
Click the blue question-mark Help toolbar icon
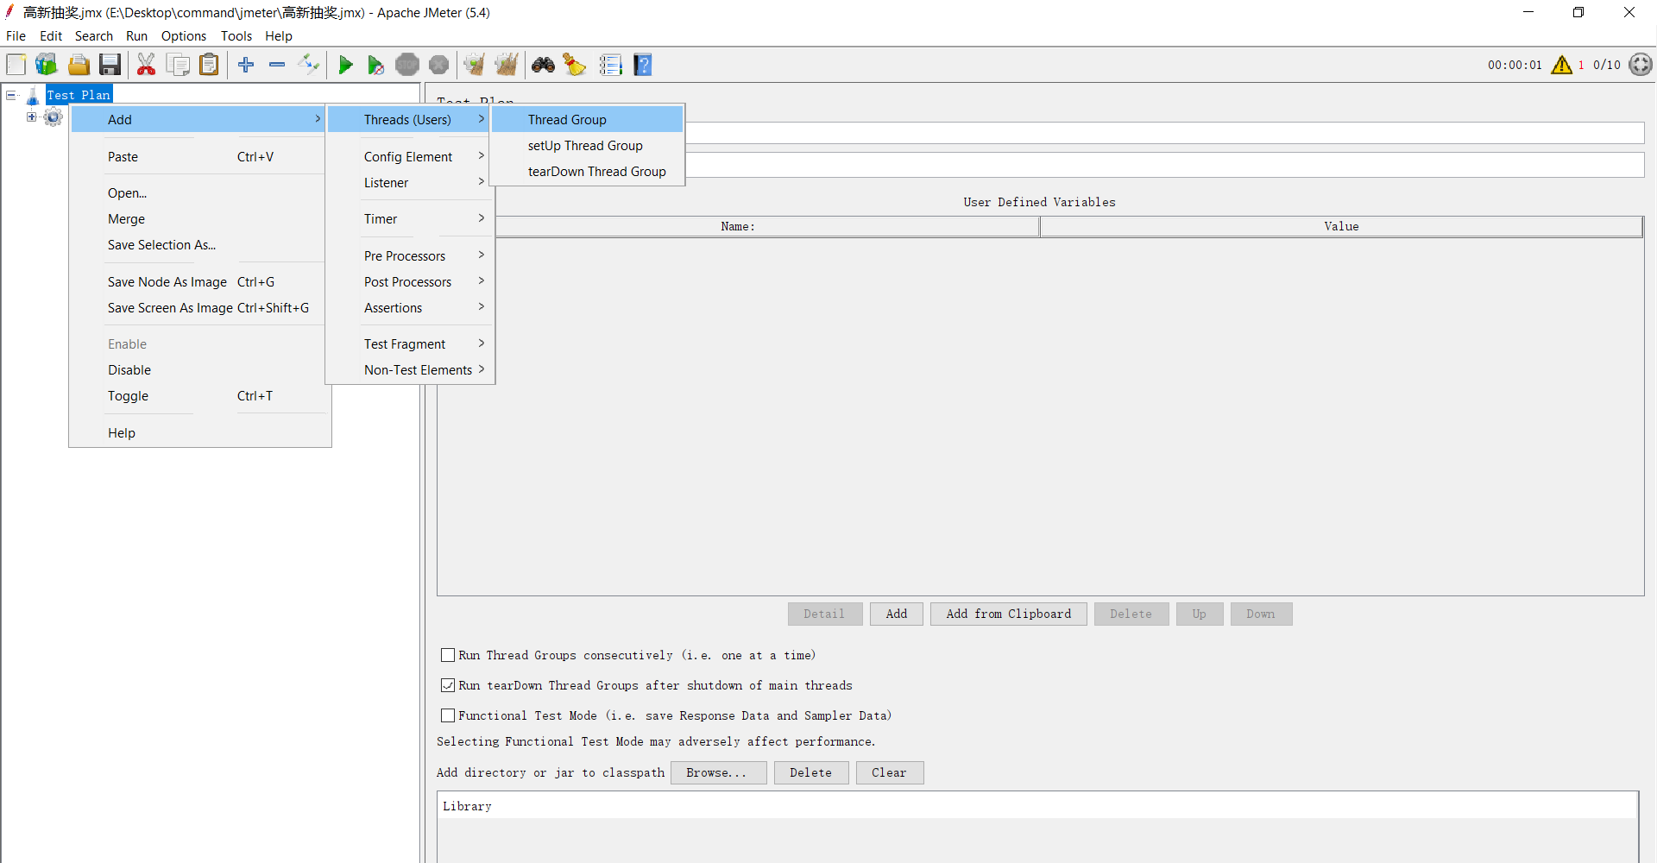(643, 65)
